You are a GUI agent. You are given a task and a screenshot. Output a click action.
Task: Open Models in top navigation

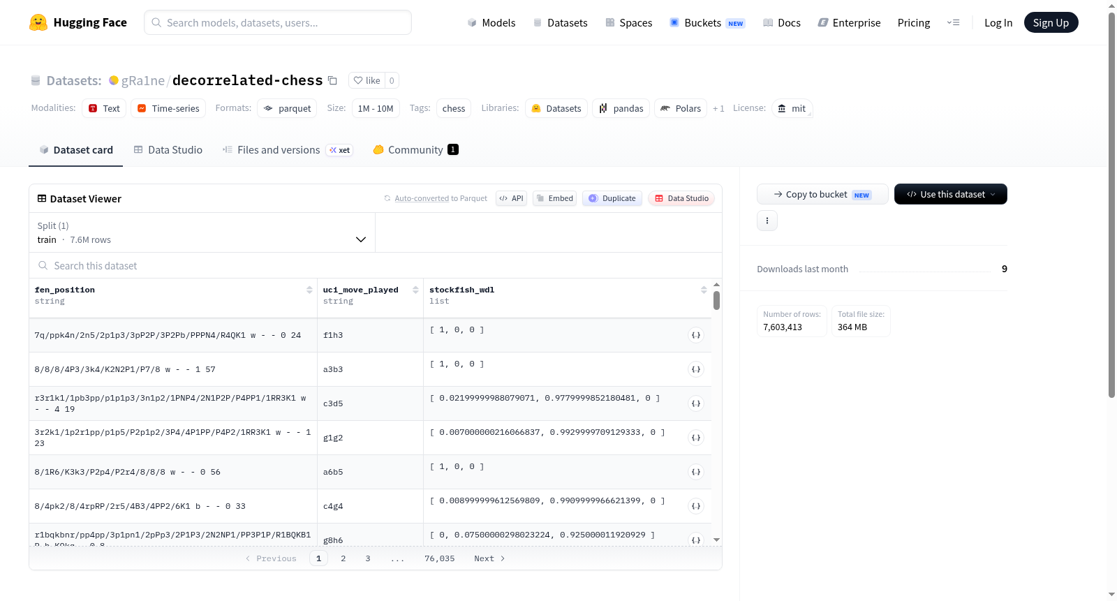491,22
